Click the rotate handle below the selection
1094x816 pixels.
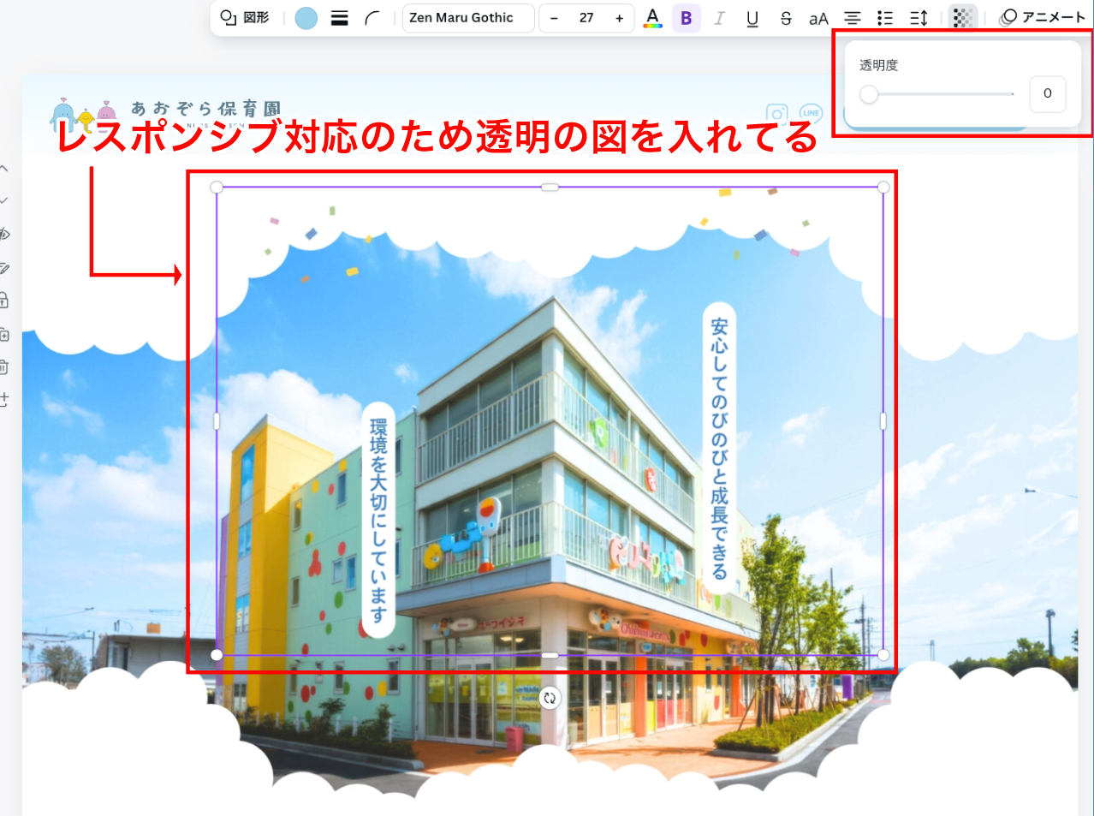tap(550, 698)
